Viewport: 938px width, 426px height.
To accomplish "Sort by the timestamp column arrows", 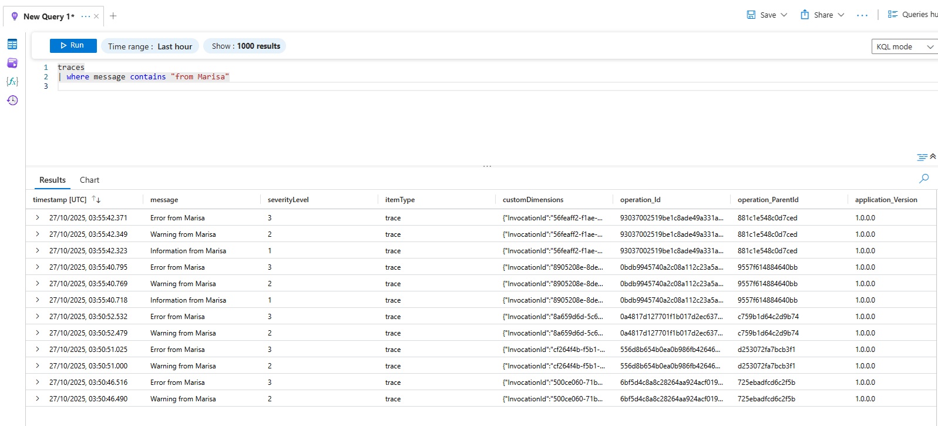I will [96, 200].
